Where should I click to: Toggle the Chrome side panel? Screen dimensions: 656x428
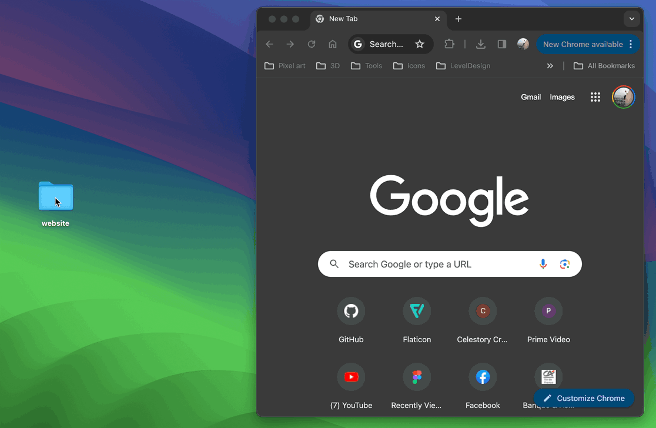pyautogui.click(x=501, y=44)
